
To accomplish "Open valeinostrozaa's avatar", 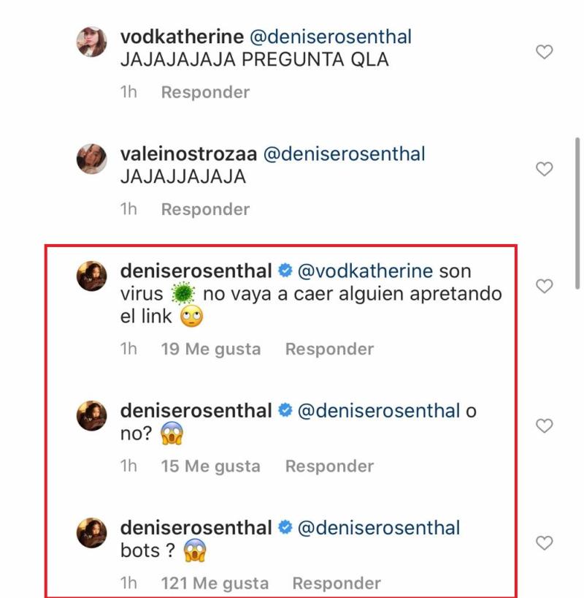I will pyautogui.click(x=92, y=159).
